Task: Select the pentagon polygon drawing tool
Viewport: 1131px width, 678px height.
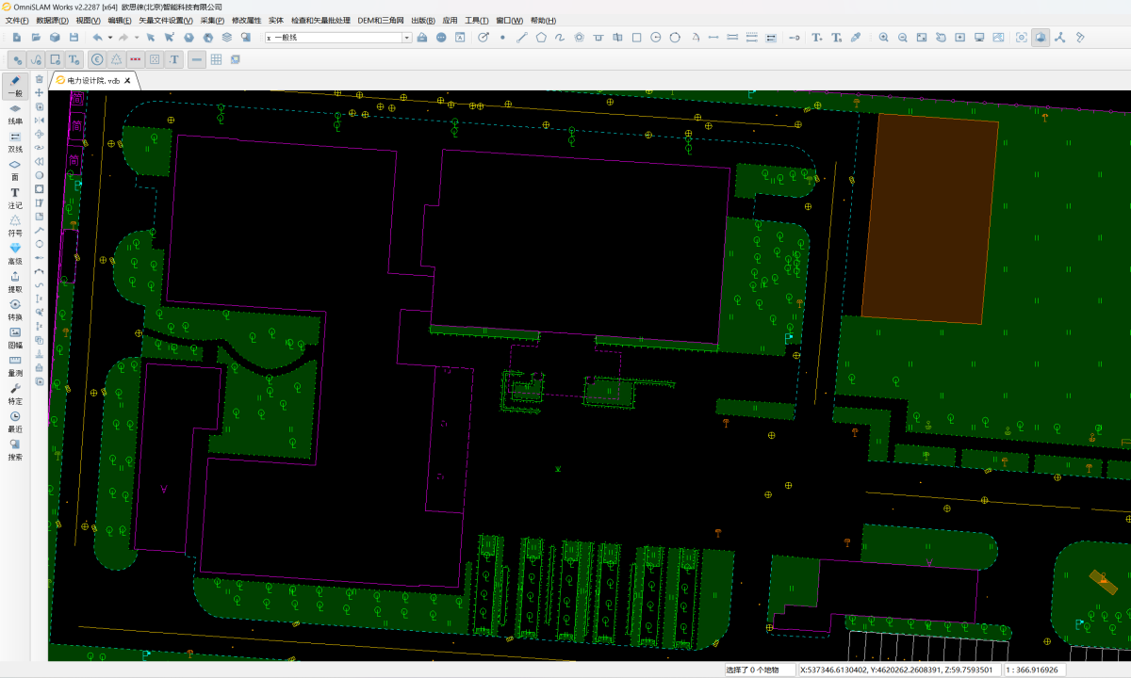Action: click(x=541, y=38)
